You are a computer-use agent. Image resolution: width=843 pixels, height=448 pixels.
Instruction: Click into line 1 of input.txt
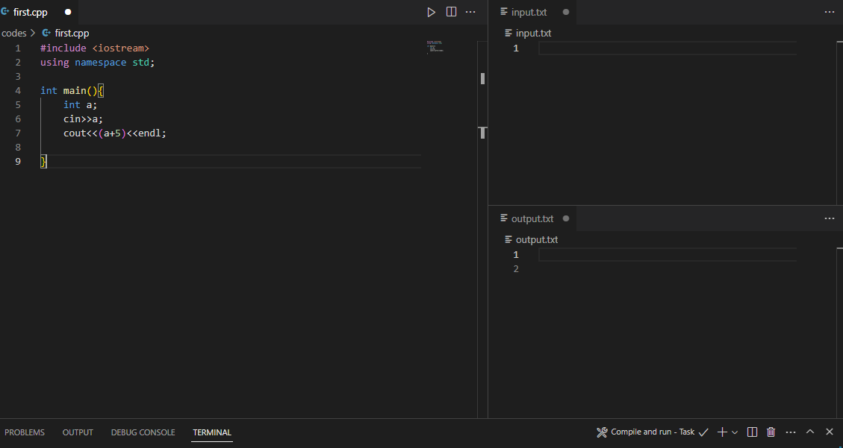pos(668,48)
